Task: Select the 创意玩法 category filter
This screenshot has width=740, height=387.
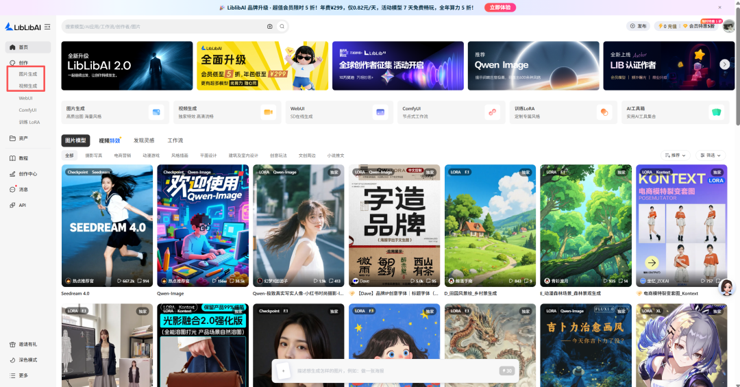Action: 278,155
